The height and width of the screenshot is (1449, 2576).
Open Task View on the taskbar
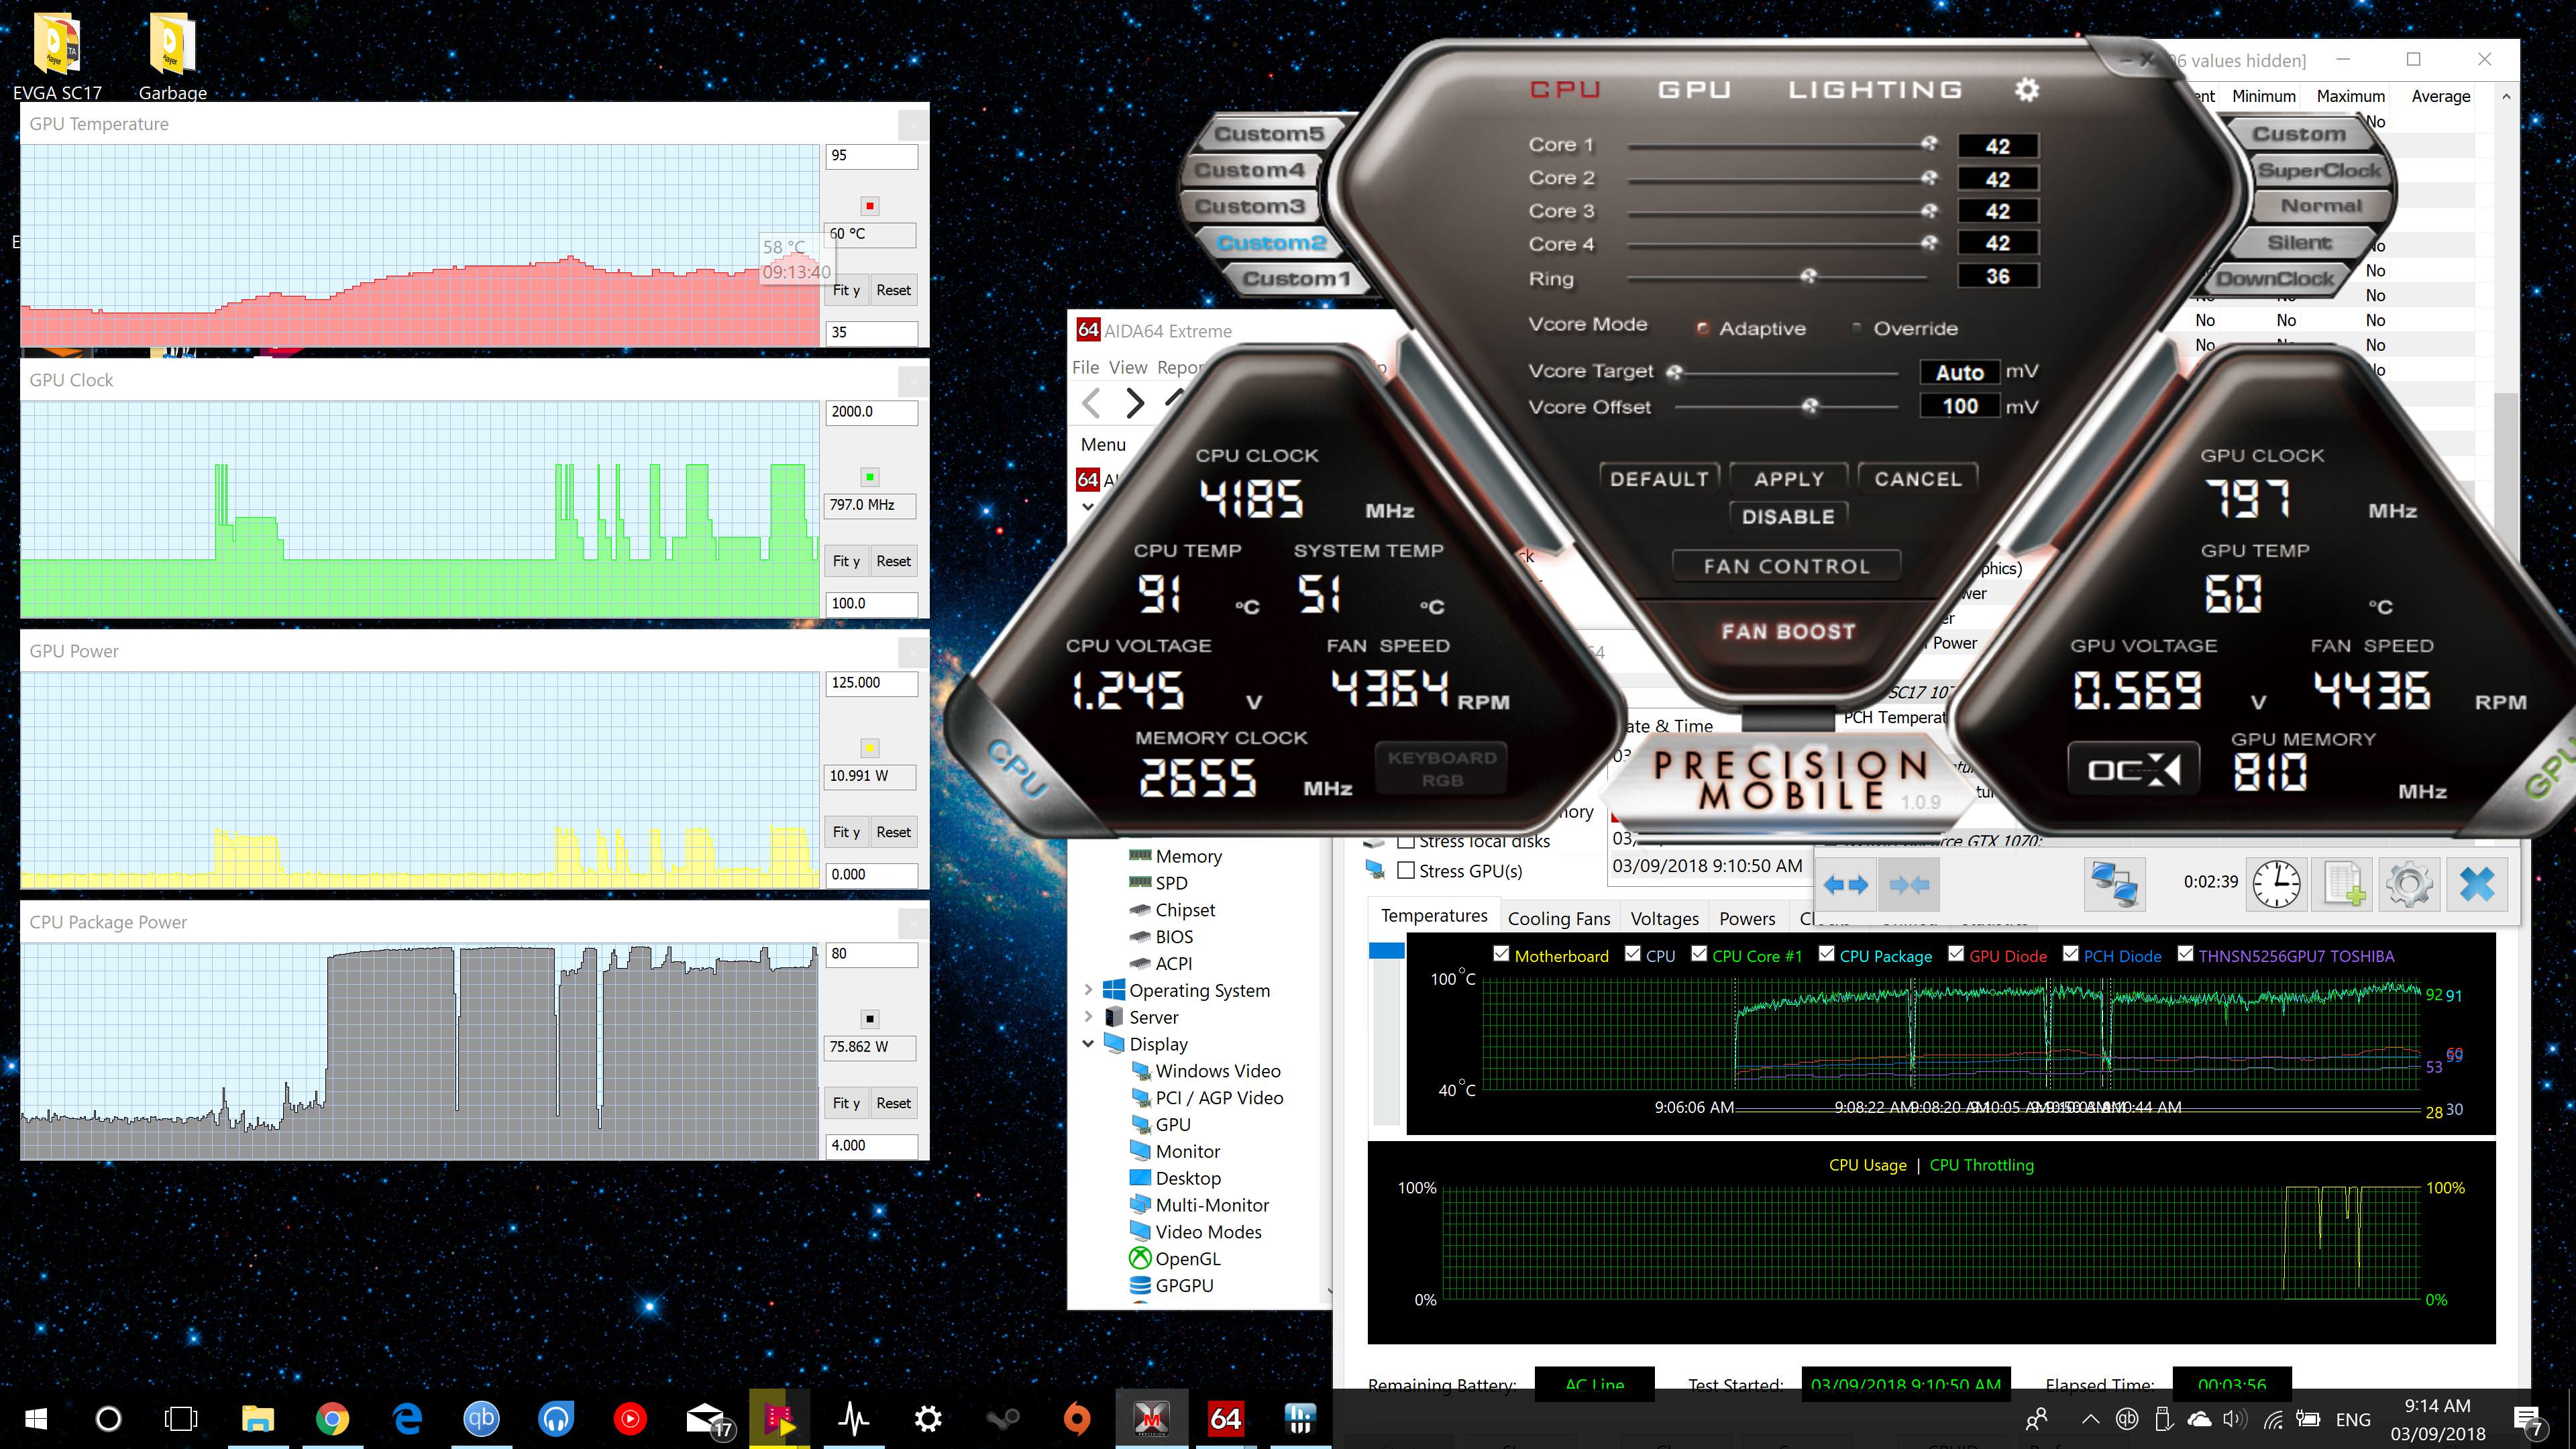pos(181,1418)
